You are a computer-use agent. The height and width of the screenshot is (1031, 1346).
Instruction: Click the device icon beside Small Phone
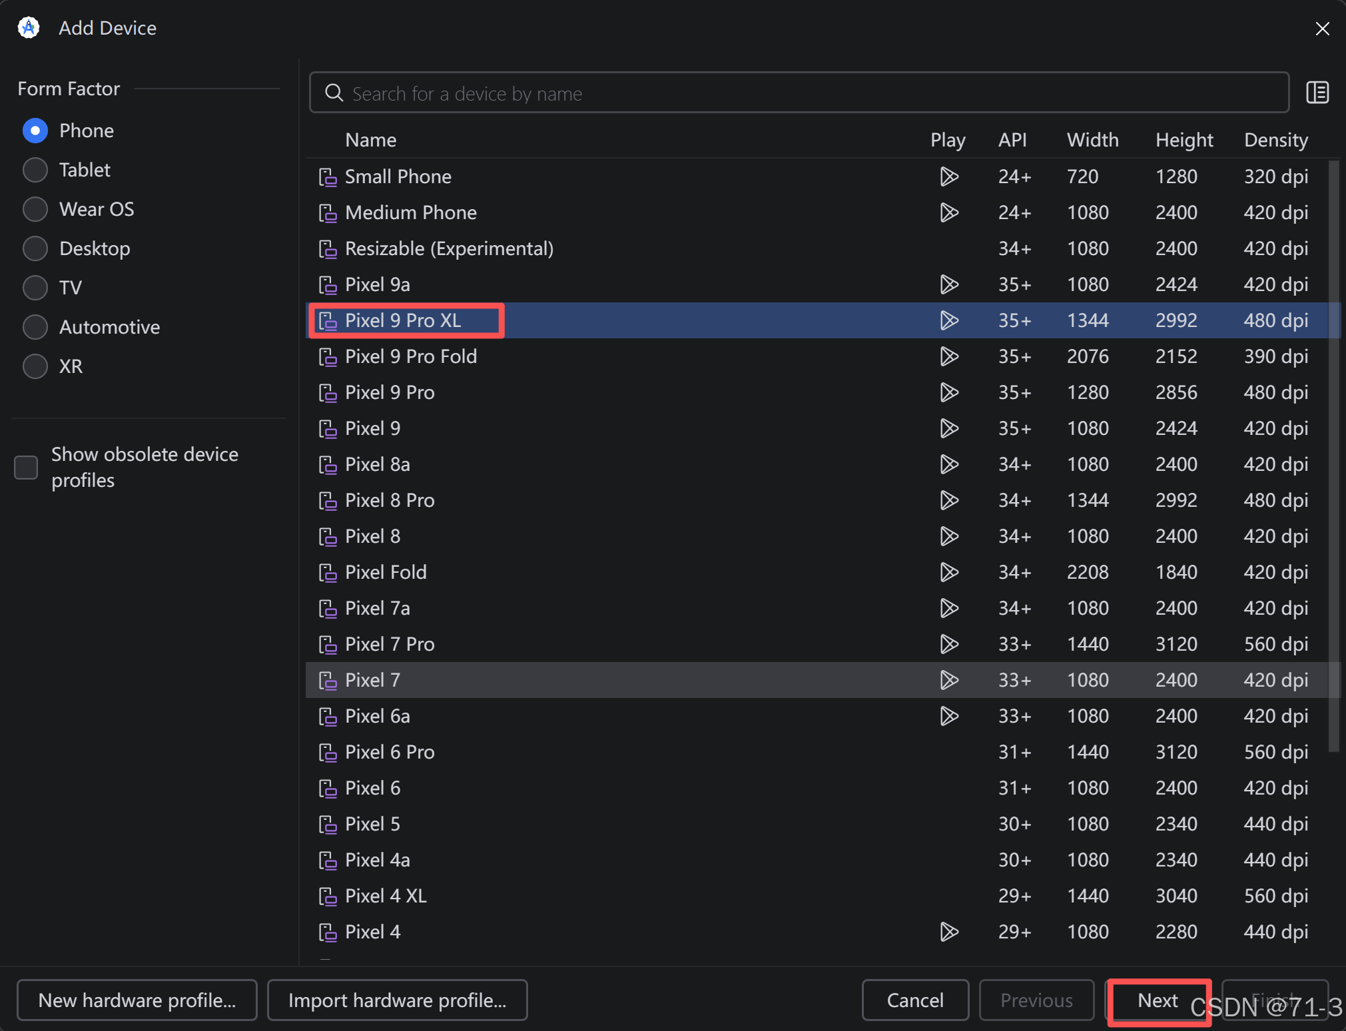[x=327, y=177]
